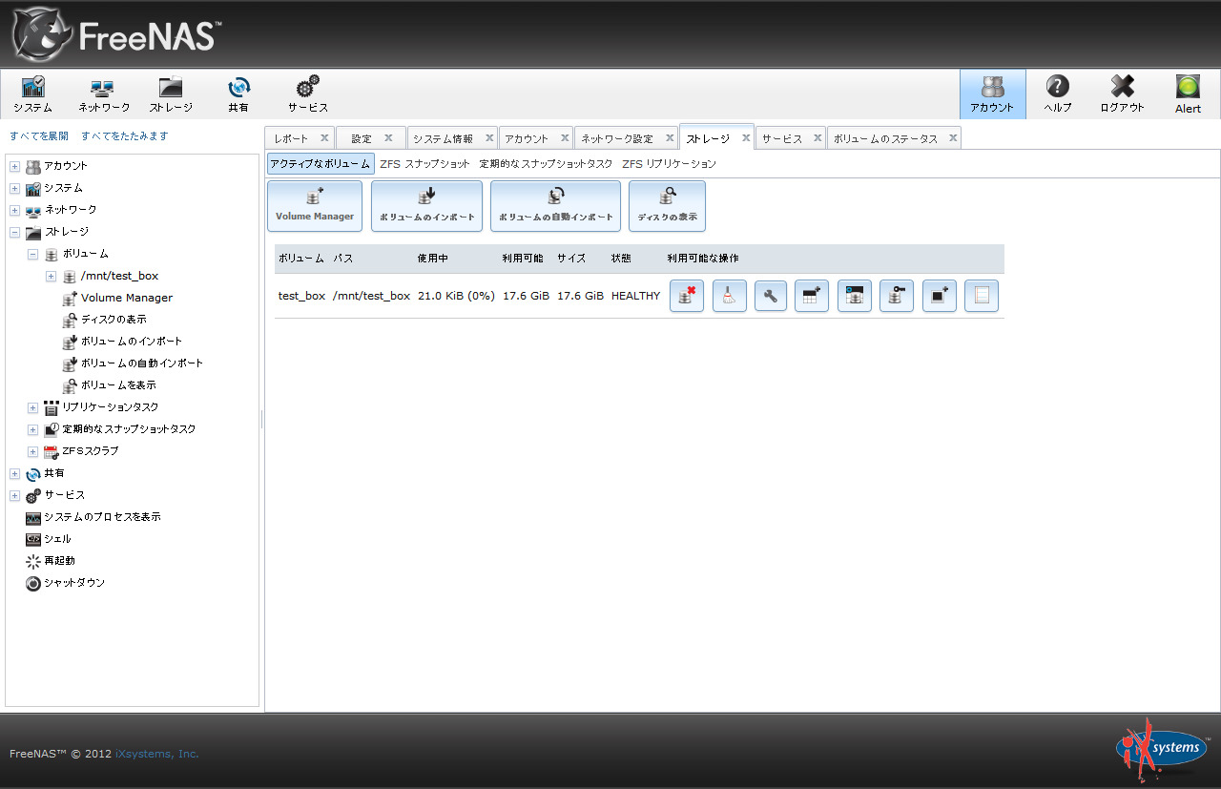Collapse the ストレージ tree node
Image resolution: width=1221 pixels, height=789 pixels.
[14, 232]
